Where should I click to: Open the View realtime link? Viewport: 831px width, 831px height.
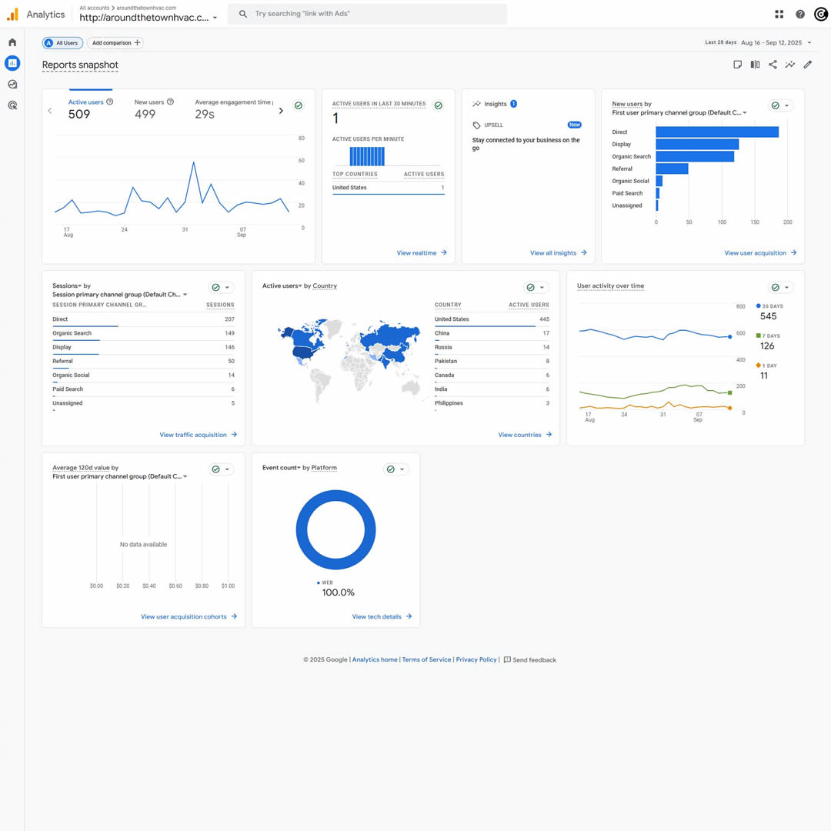[421, 252]
